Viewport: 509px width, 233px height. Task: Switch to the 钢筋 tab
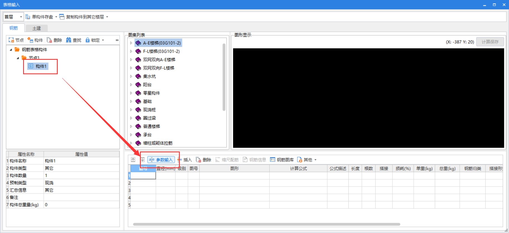click(14, 28)
